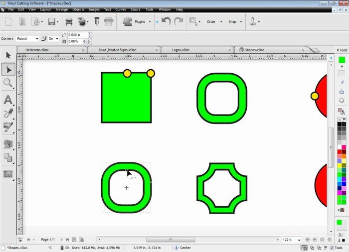
Task: Pick the current green fill swatch
Action: [342, 60]
